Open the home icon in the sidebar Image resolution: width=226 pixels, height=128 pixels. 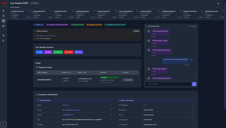point(4,11)
